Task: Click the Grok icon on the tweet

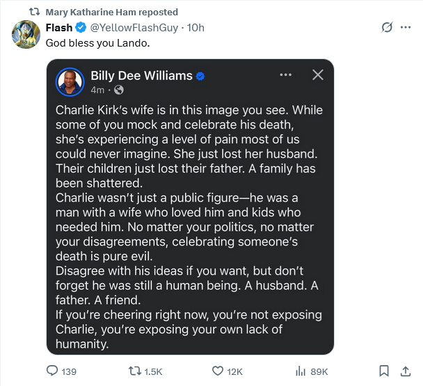Action: [386, 28]
